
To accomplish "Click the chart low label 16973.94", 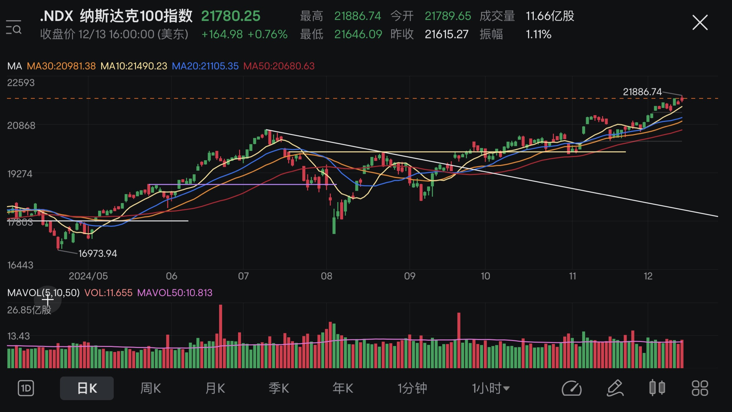I will click(x=98, y=253).
